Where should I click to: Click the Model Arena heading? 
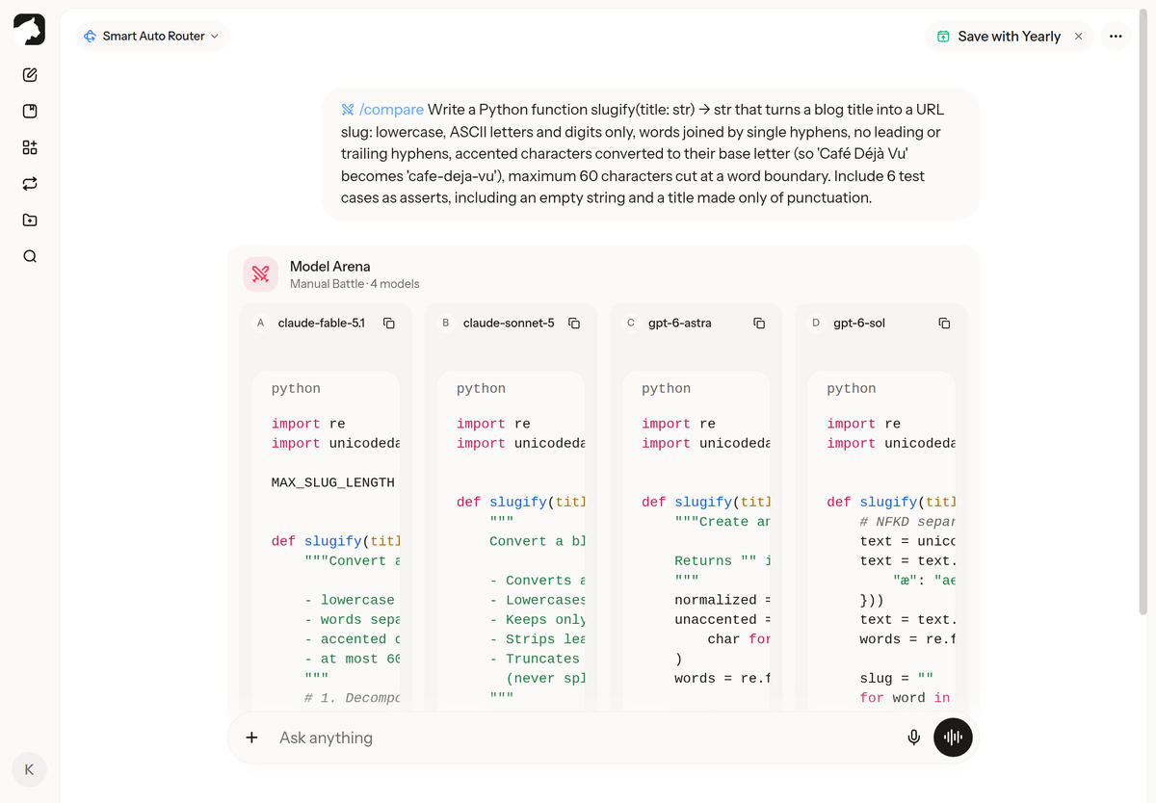point(329,267)
